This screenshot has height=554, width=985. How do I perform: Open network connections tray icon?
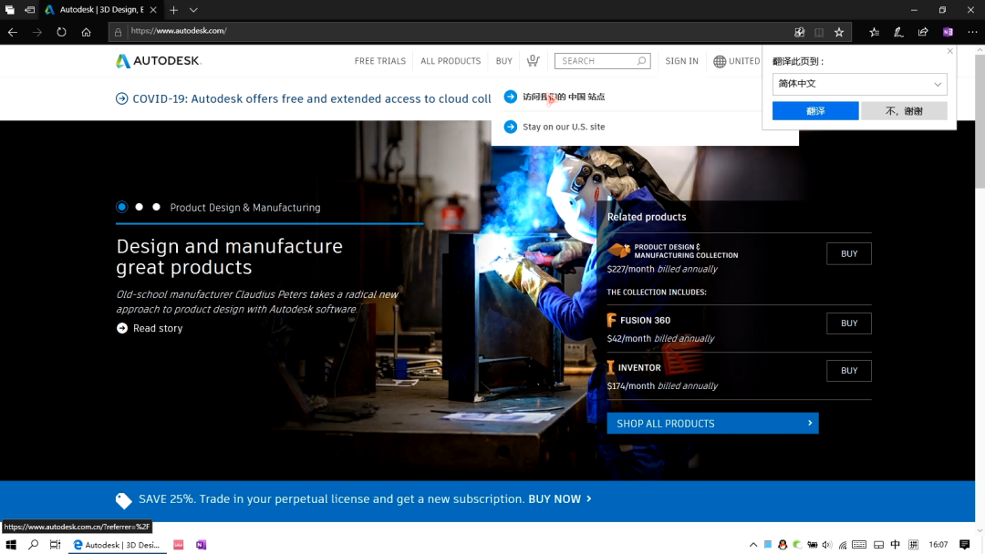843,545
